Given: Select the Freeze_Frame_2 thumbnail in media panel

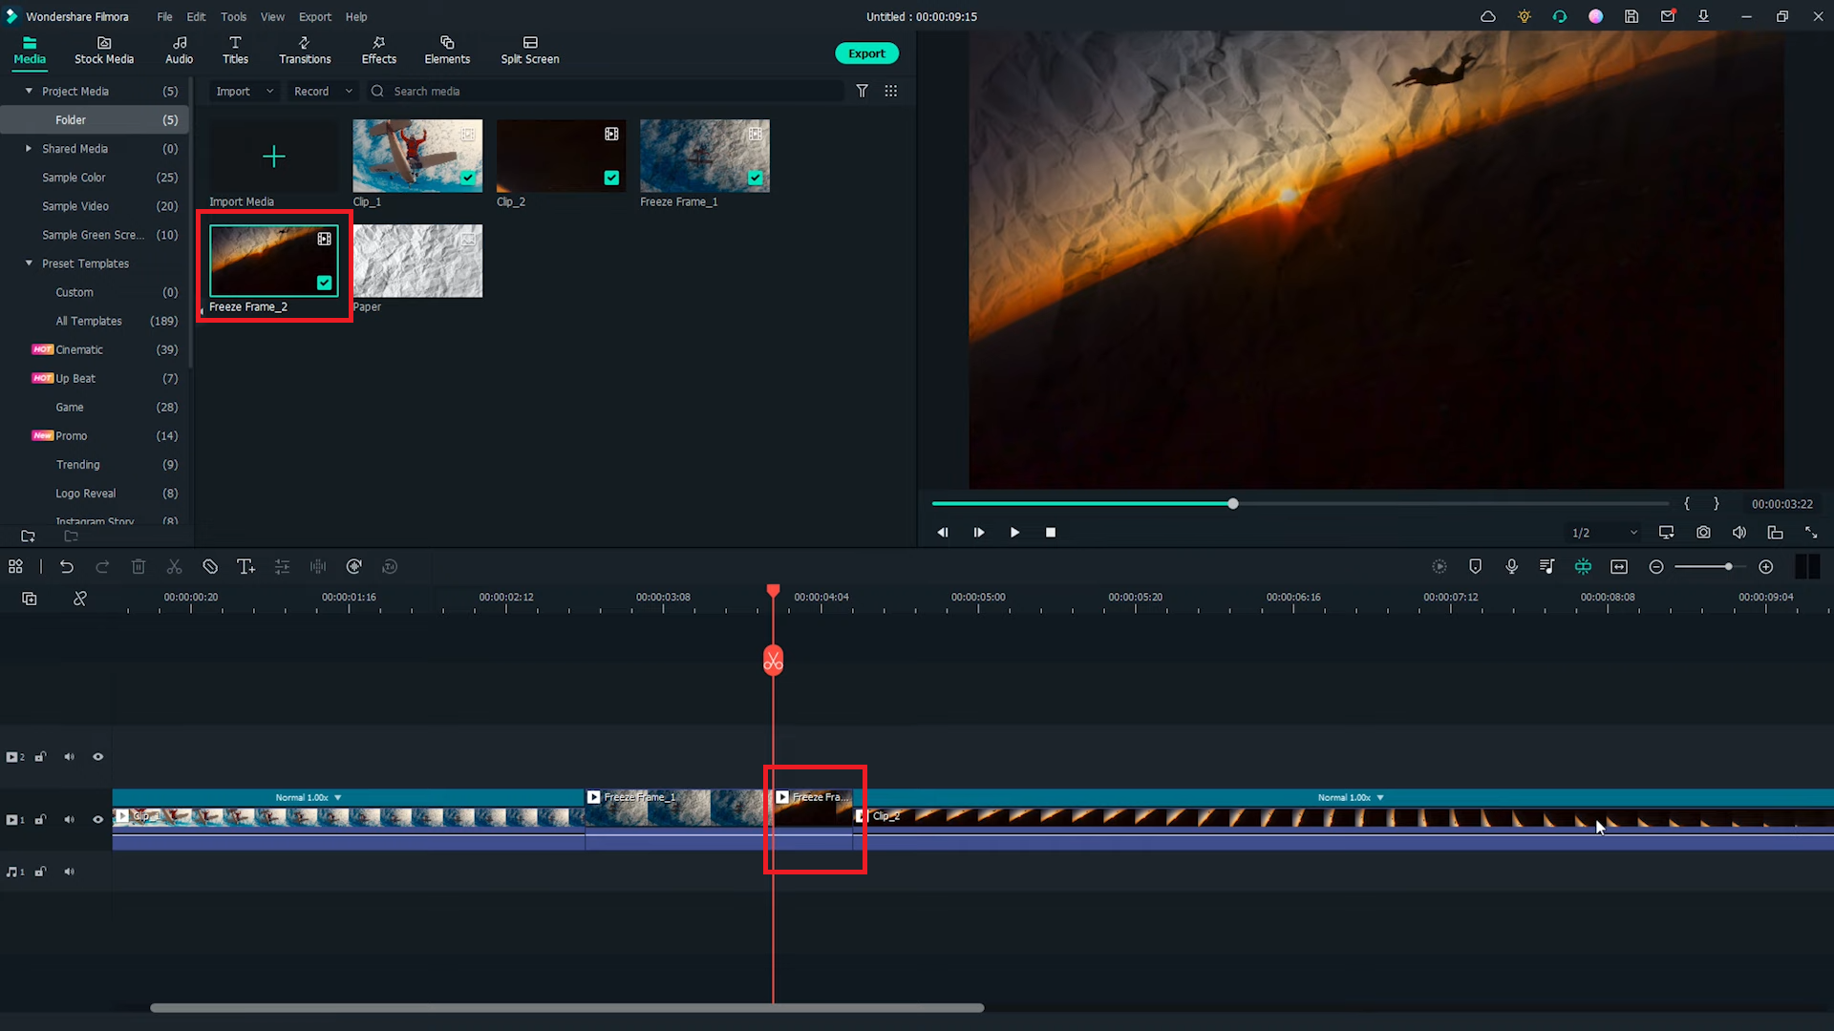Looking at the screenshot, I should (272, 260).
